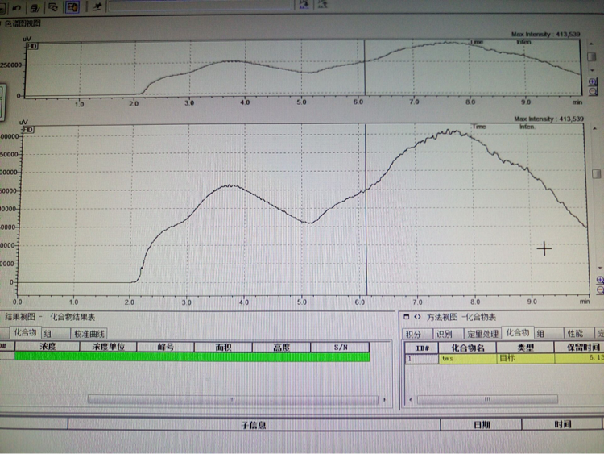Click the print/report toolbar icon
This screenshot has width=604, height=454.
35,7
